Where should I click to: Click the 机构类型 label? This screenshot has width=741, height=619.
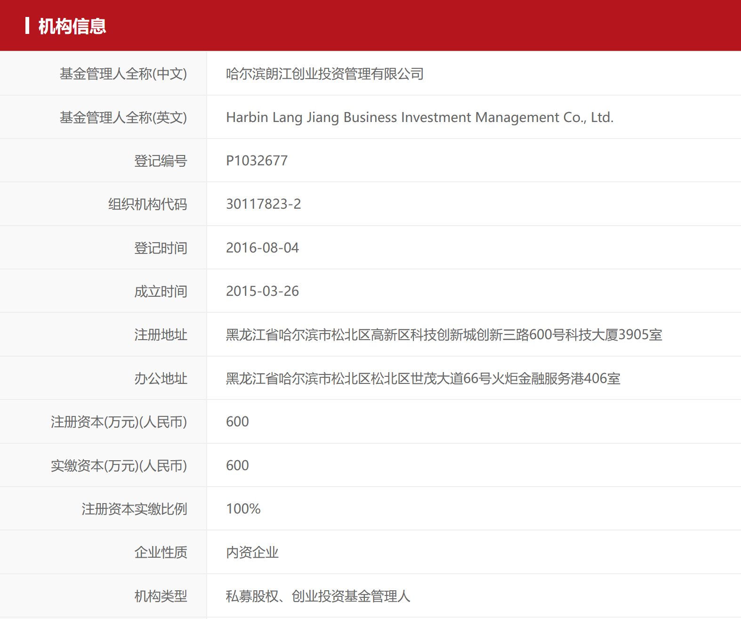pos(161,596)
